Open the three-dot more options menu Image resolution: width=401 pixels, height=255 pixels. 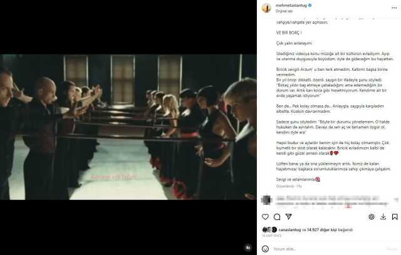coord(394,8)
